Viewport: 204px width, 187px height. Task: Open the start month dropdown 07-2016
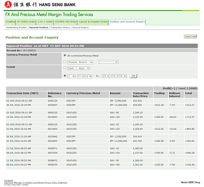click(85, 76)
